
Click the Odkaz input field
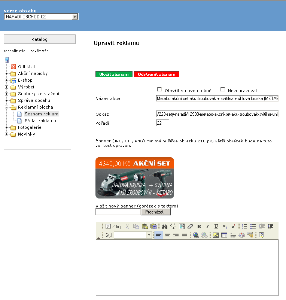click(217, 114)
